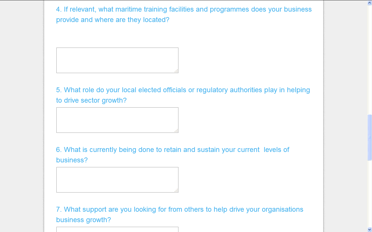372x232 pixels.
Task: Click resize grip of question 5 answer box
Action: click(176, 131)
